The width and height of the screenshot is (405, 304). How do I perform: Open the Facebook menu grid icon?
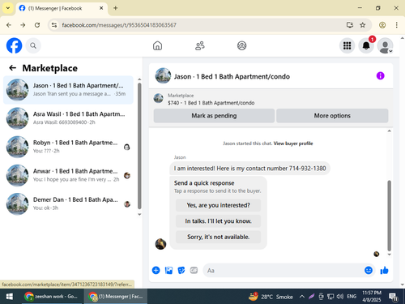pyautogui.click(x=347, y=45)
